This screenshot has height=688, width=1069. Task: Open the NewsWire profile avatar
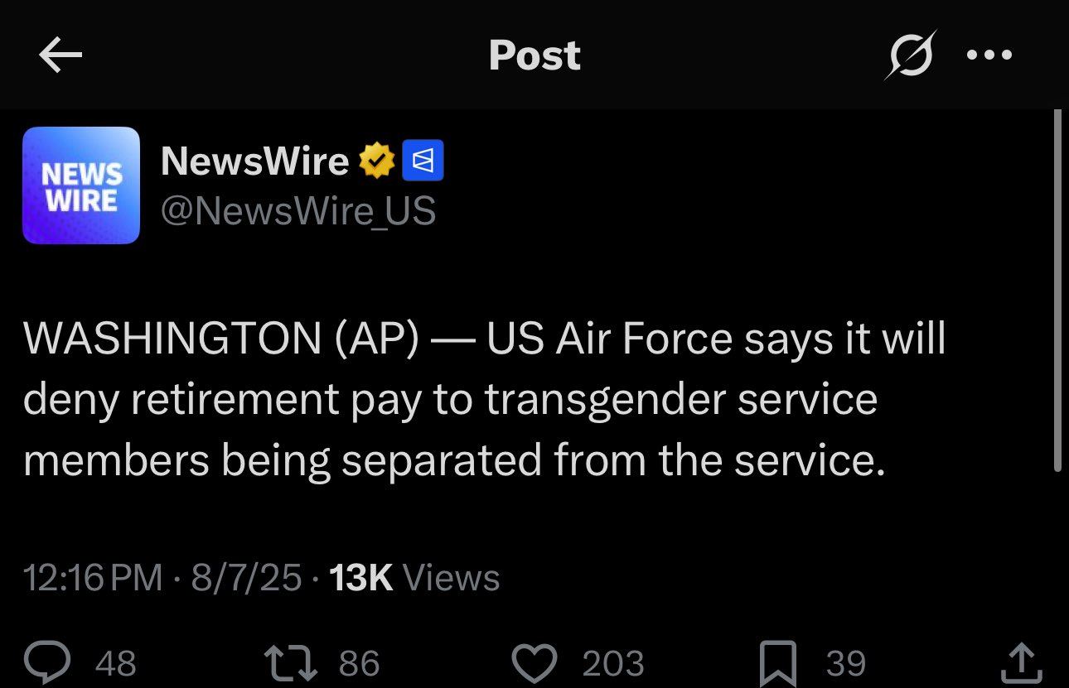tap(81, 185)
